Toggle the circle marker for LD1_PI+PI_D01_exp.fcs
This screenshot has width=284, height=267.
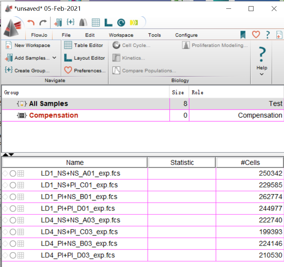point(13,209)
